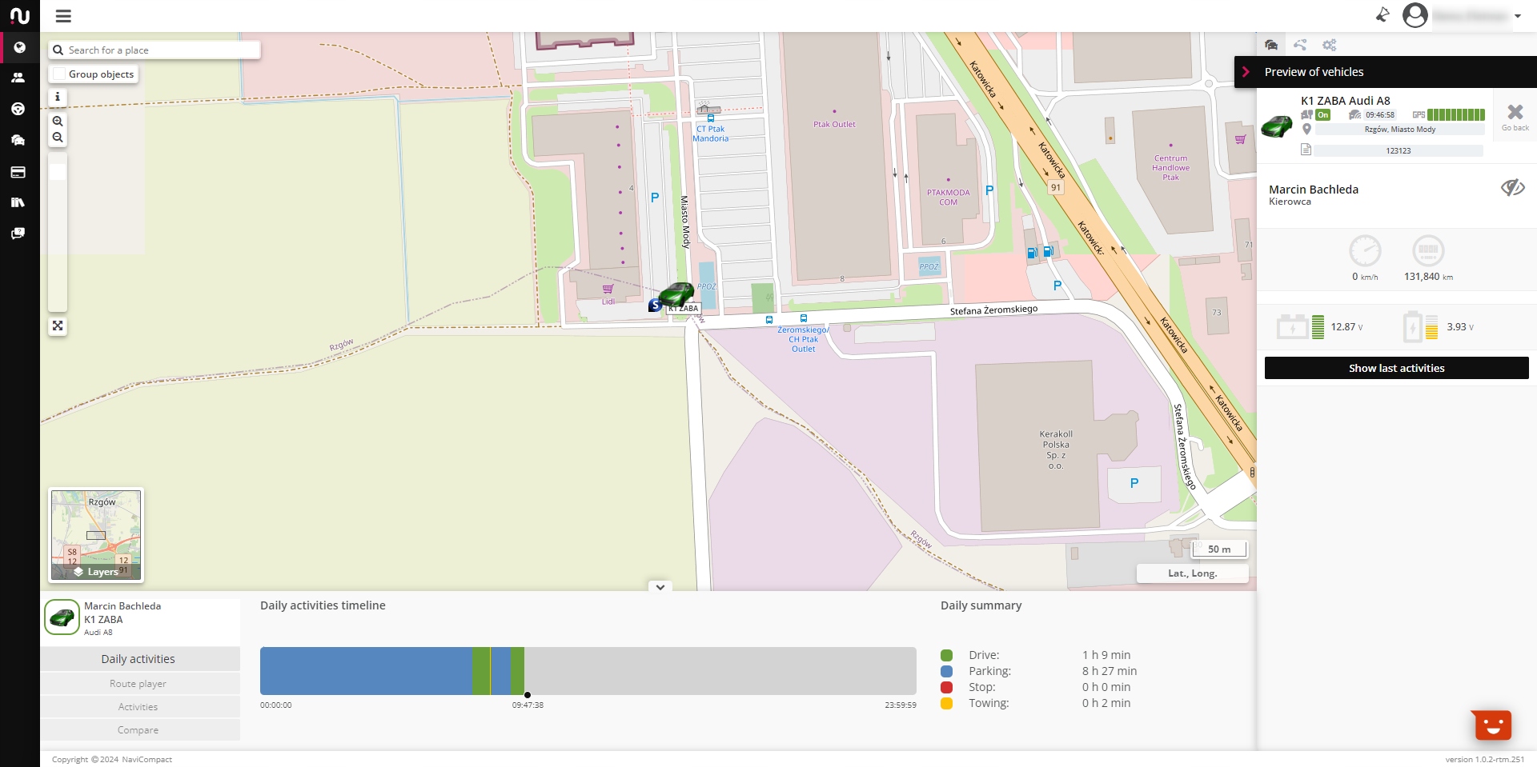Select the vehicles tab in right panel
Viewport: 1537px width, 767px height.
click(1271, 45)
